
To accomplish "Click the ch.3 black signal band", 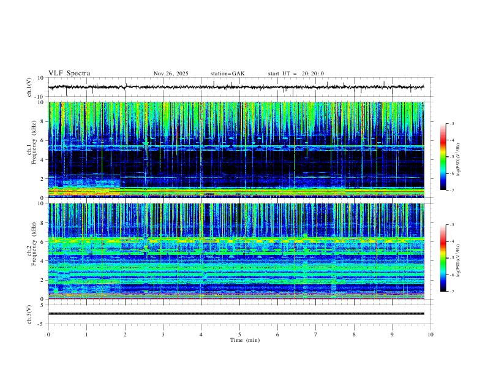I will point(236,314).
